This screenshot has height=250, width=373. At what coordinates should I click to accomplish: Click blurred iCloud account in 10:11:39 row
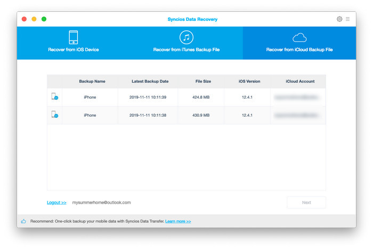click(296, 98)
